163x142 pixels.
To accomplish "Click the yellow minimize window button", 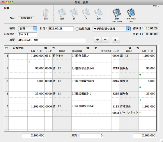I will pyautogui.click(x=7, y=2).
